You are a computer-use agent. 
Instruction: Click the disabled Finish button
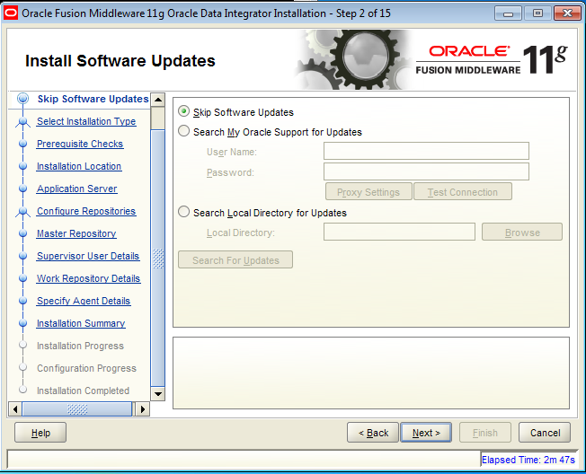[485, 433]
